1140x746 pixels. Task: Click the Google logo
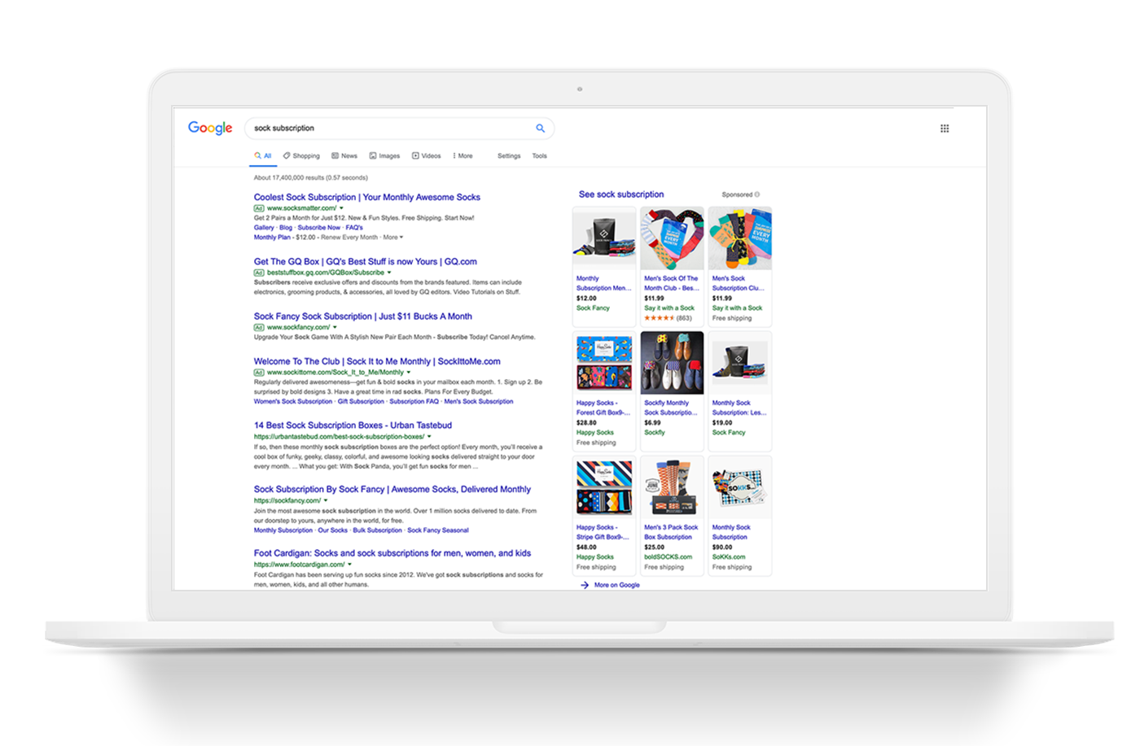210,128
